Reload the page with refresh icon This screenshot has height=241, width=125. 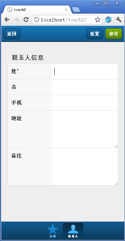pos(26,19)
